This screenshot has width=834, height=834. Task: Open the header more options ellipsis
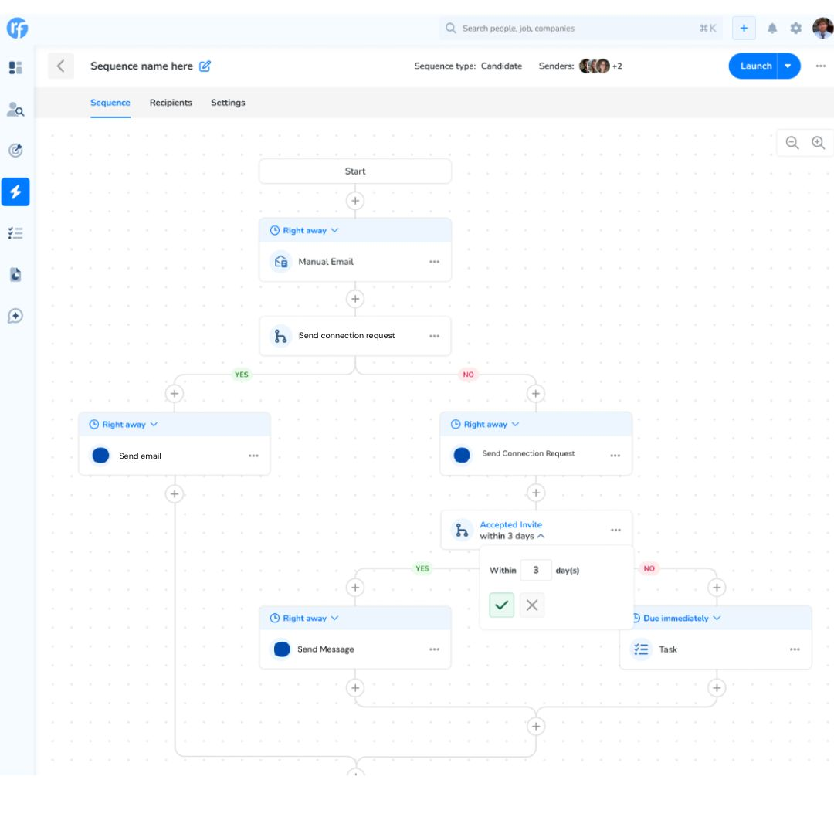pos(821,66)
